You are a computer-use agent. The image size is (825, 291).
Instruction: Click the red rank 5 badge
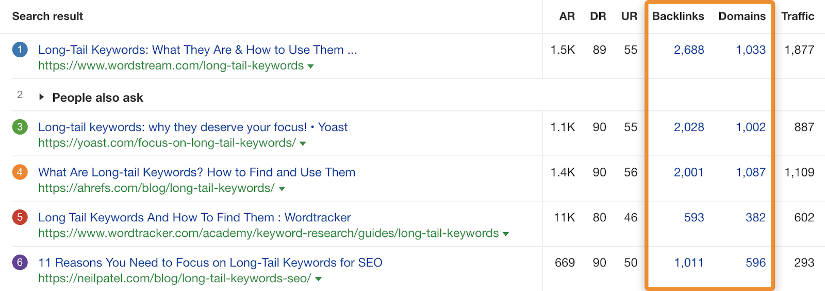coord(20,217)
